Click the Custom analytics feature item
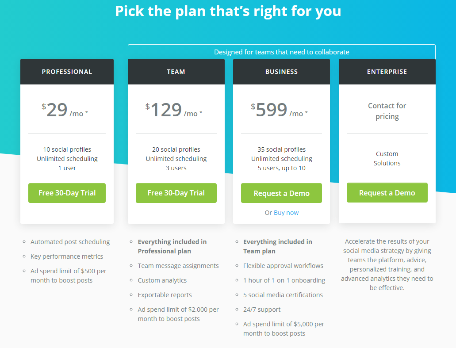The height and width of the screenshot is (348, 456). click(162, 280)
